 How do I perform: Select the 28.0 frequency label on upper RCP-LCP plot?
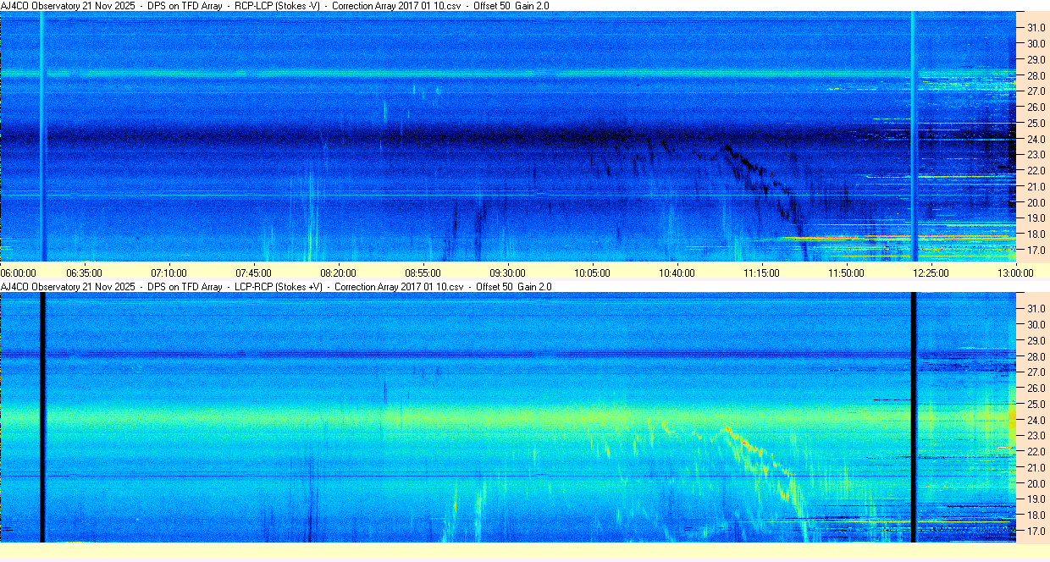[1036, 75]
